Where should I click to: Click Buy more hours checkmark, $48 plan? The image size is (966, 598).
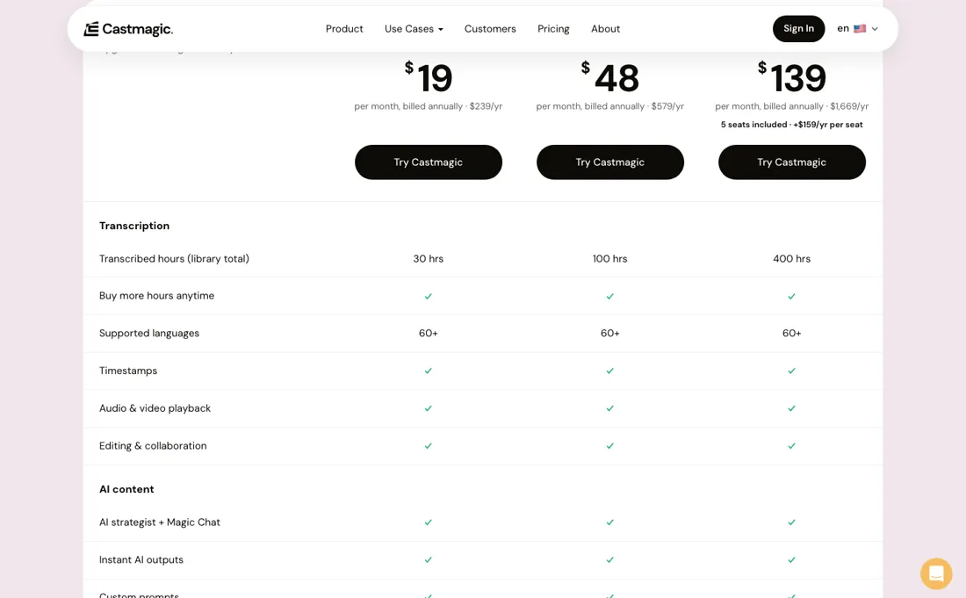click(x=610, y=296)
